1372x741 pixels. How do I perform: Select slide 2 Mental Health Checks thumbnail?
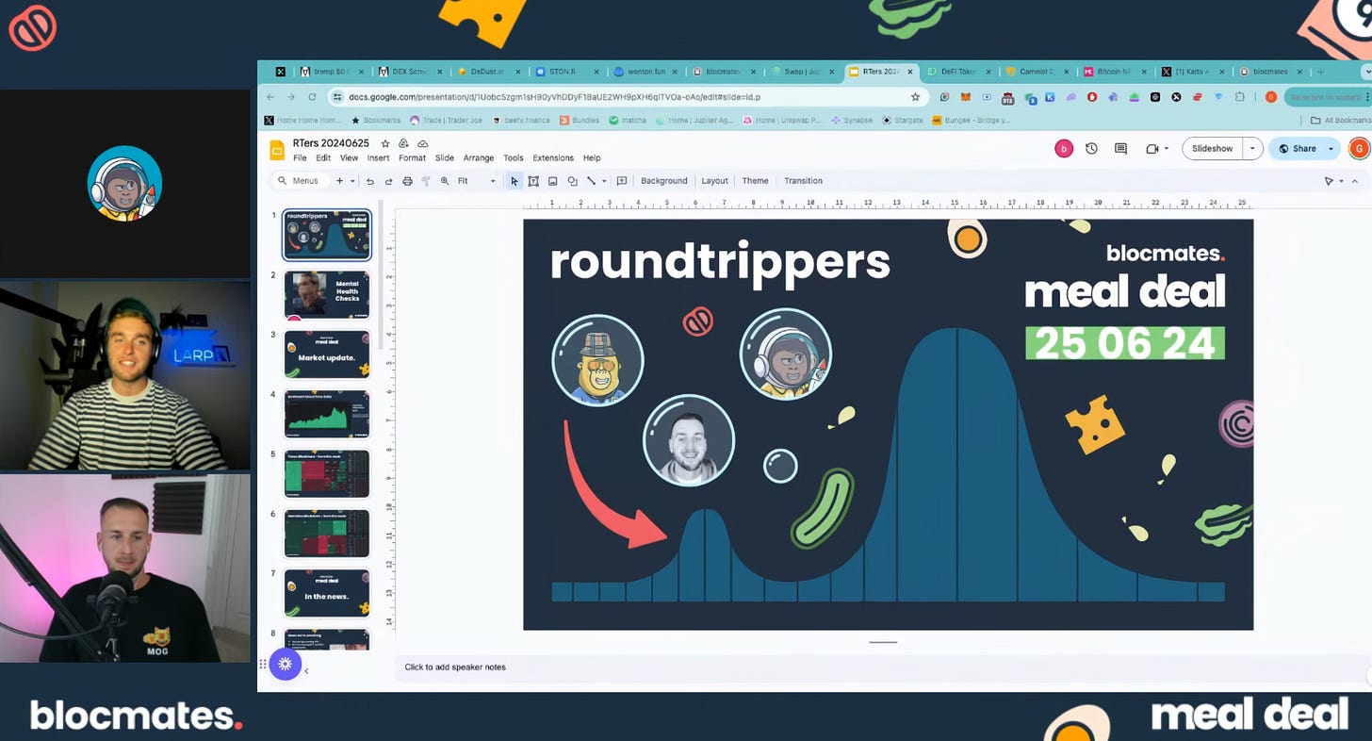(x=327, y=295)
